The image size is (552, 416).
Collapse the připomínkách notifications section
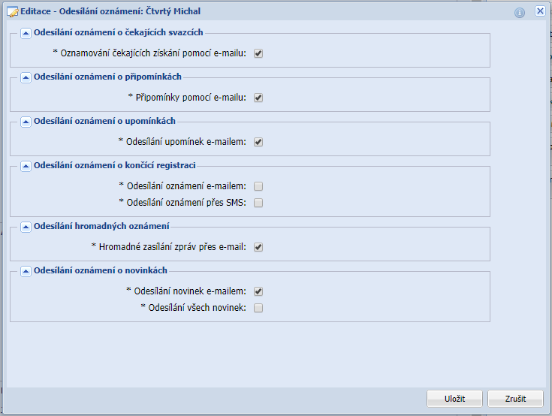pyautogui.click(x=26, y=77)
